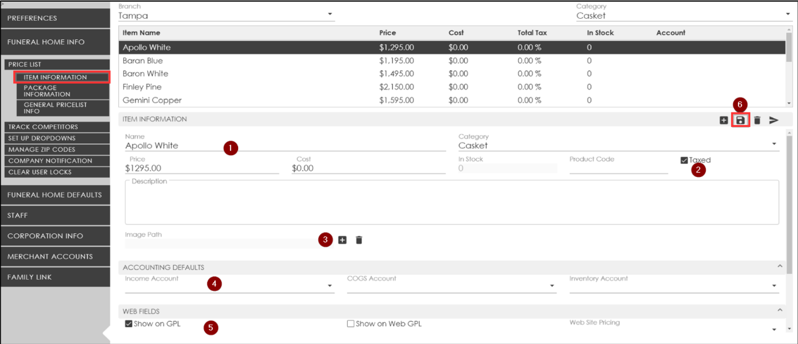This screenshot has height=344, width=798.
Task: Select the Finley Pine row in item list
Action: pos(142,87)
